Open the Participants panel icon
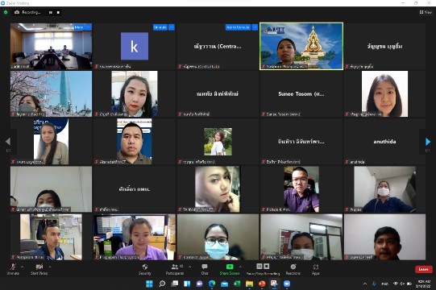The image size is (436, 290). [175, 267]
